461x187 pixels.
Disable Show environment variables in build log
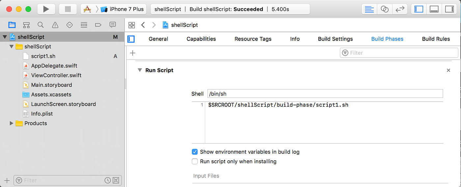click(x=195, y=152)
